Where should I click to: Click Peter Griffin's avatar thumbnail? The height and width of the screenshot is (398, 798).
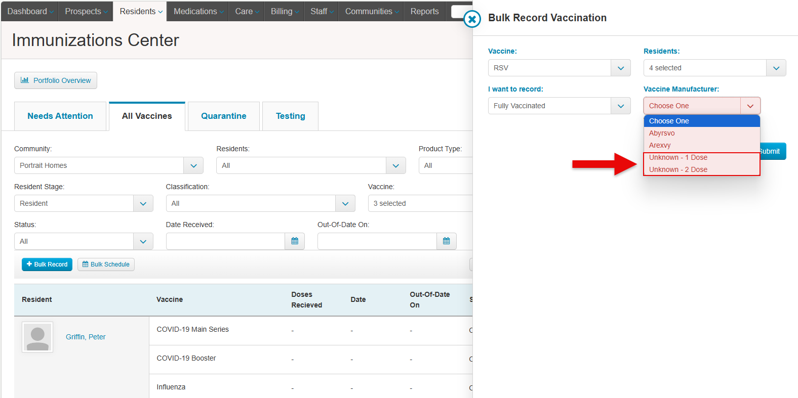pos(37,337)
